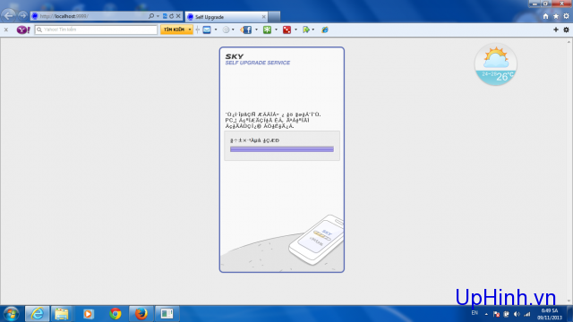This screenshot has height=322, width=573.
Task: Click the EN language indicator
Action: pos(475,313)
